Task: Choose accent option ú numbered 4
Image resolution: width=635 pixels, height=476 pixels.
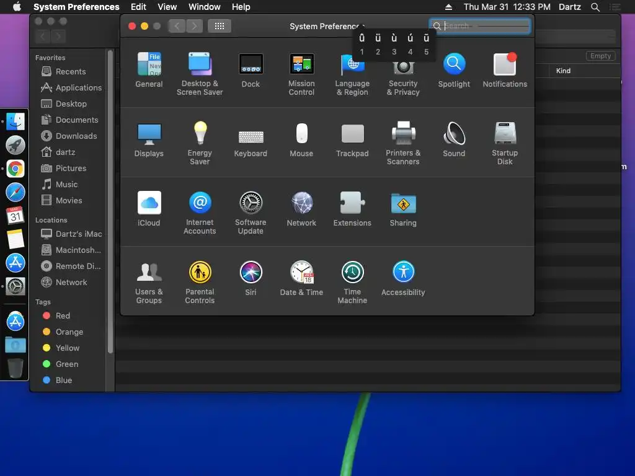Action: 411,44
